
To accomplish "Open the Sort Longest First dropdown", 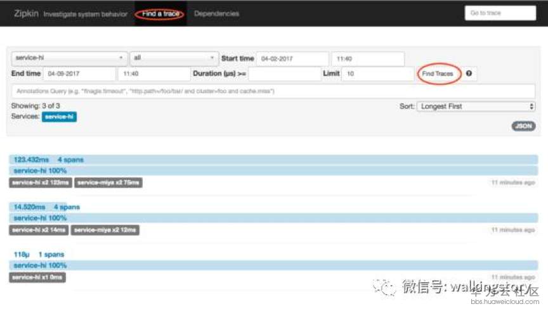I will (x=476, y=106).
